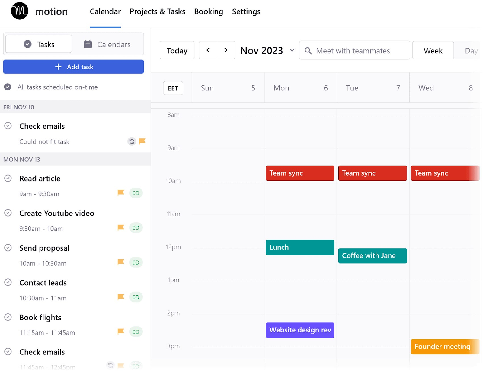Toggle completion on the Read article task

8,178
